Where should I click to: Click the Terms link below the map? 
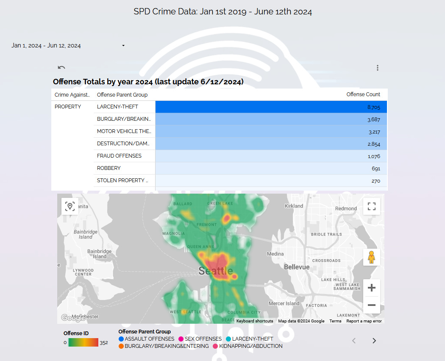pyautogui.click(x=335, y=321)
